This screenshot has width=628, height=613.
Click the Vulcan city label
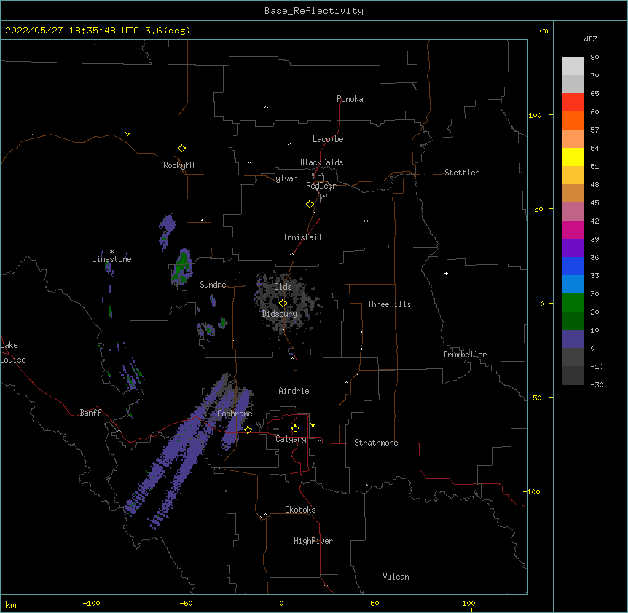click(x=396, y=577)
